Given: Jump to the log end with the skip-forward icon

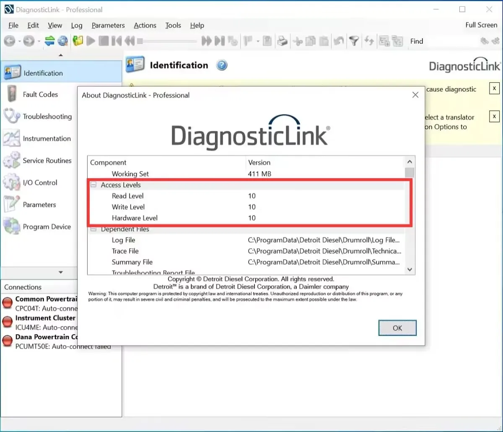Looking at the screenshot, I should [x=220, y=41].
